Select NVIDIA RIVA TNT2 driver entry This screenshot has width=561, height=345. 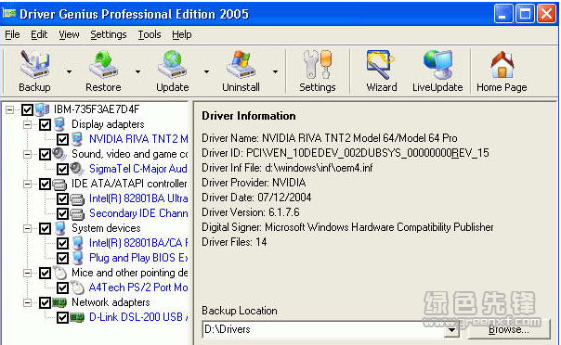pos(138,139)
